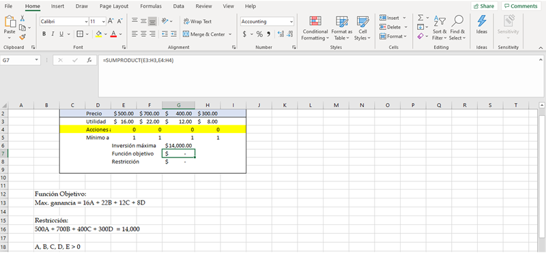Apply the red Font Color swatch
Screen dimensions: 546x253
[x=113, y=34]
